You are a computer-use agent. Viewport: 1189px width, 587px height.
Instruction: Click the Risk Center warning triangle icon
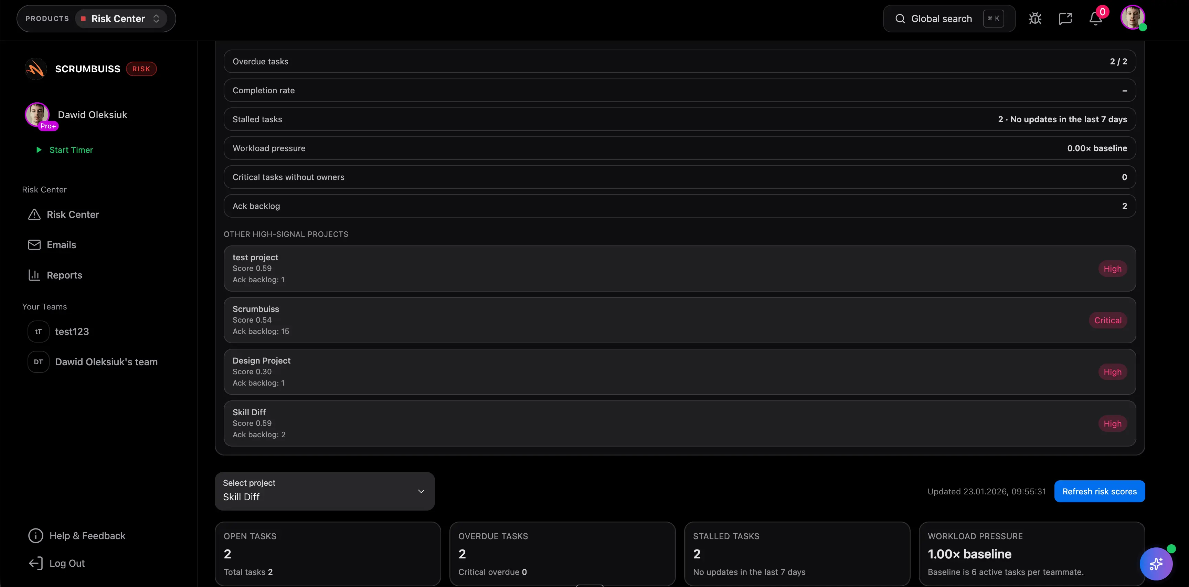pyautogui.click(x=34, y=214)
